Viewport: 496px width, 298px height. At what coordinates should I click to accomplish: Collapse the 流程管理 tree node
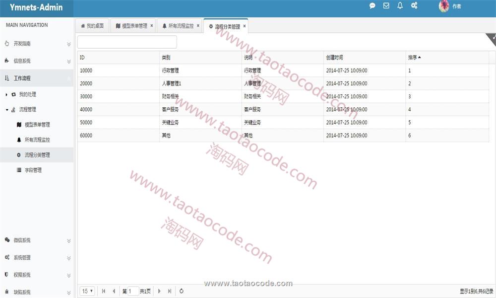[x=7, y=110]
